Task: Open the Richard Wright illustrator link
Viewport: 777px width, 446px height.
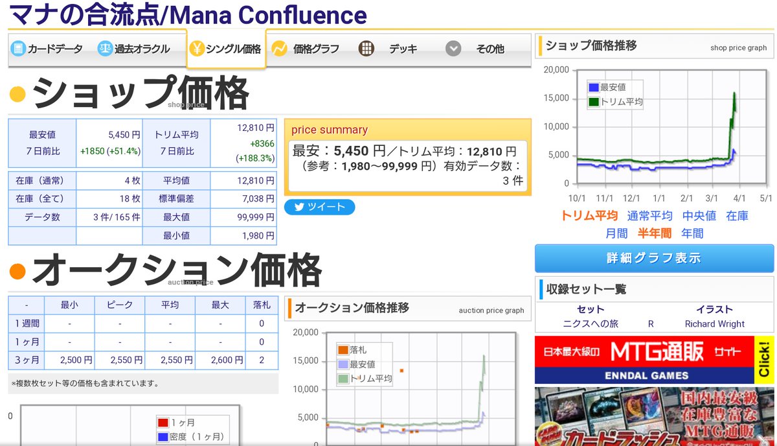Action: 715,324
